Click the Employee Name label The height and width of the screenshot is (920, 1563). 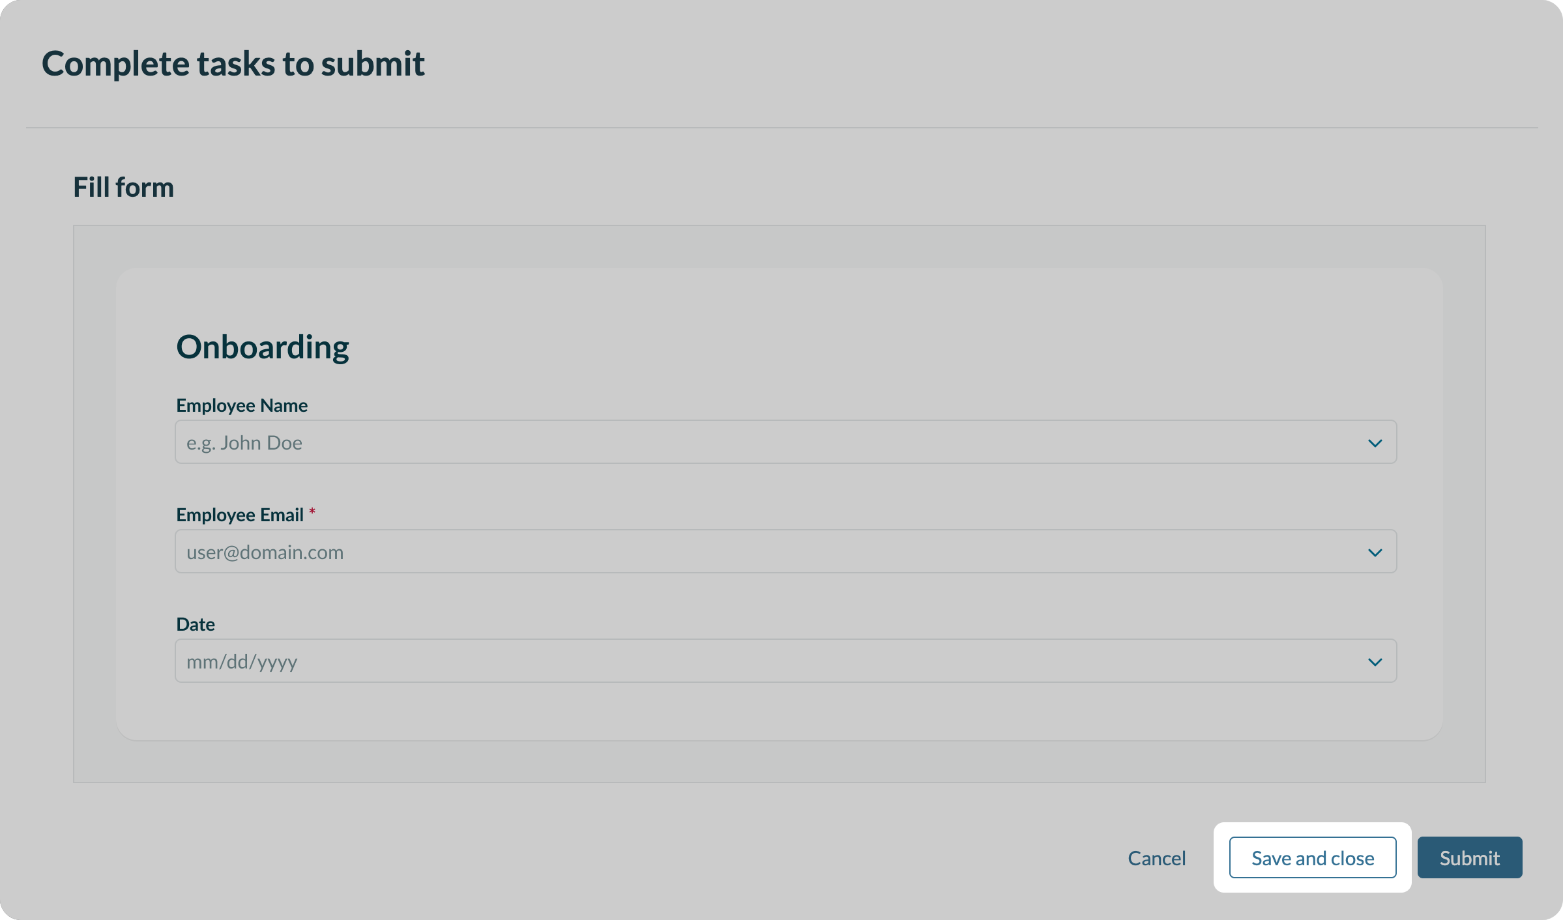(242, 405)
